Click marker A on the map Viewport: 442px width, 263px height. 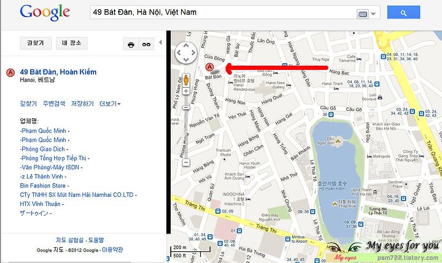(x=209, y=67)
